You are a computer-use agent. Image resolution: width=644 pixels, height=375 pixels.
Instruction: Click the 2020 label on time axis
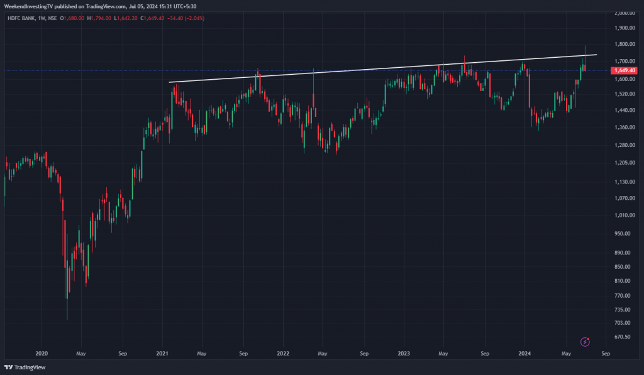click(x=42, y=354)
